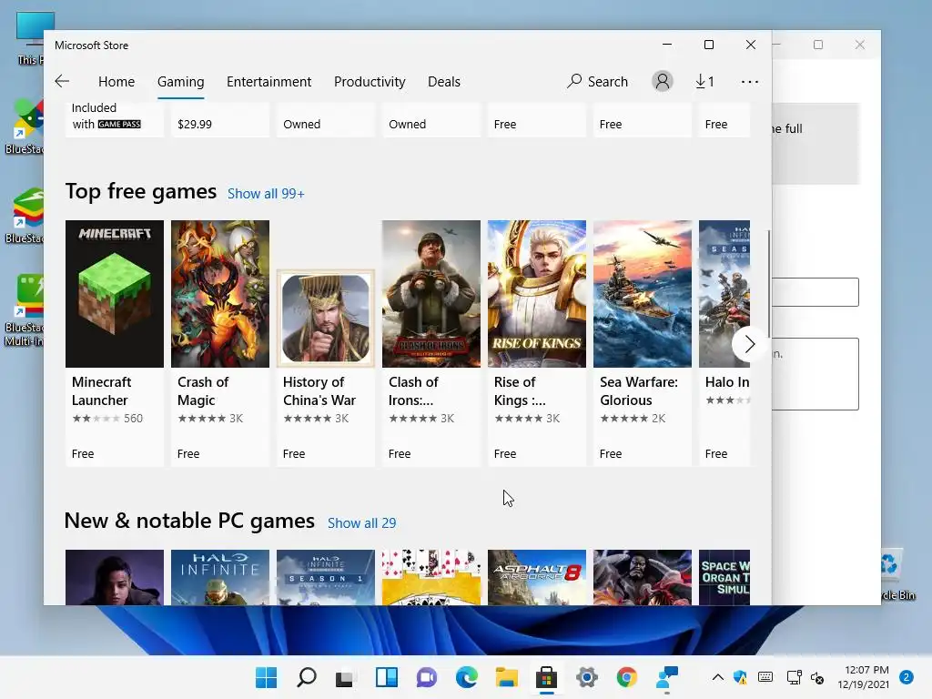The image size is (932, 699).
Task: Click Show all 99+ free games
Action: [266, 194]
